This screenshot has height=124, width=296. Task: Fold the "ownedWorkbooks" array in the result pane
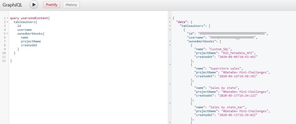click(170, 41)
